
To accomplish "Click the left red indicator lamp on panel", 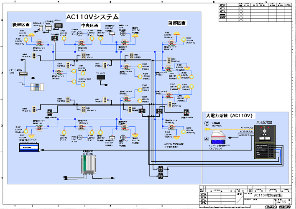I will point(261,128).
